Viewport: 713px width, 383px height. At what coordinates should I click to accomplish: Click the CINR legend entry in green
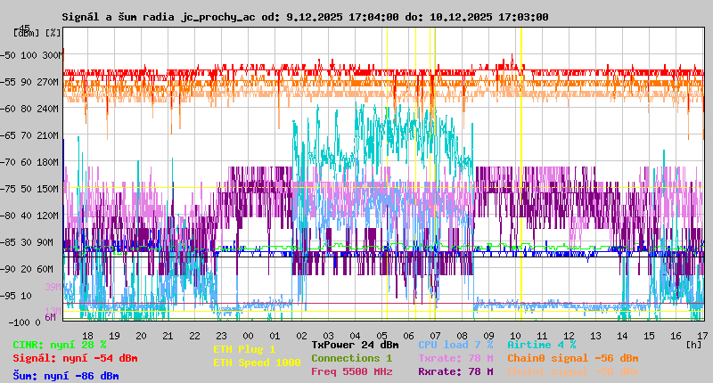tap(60, 344)
